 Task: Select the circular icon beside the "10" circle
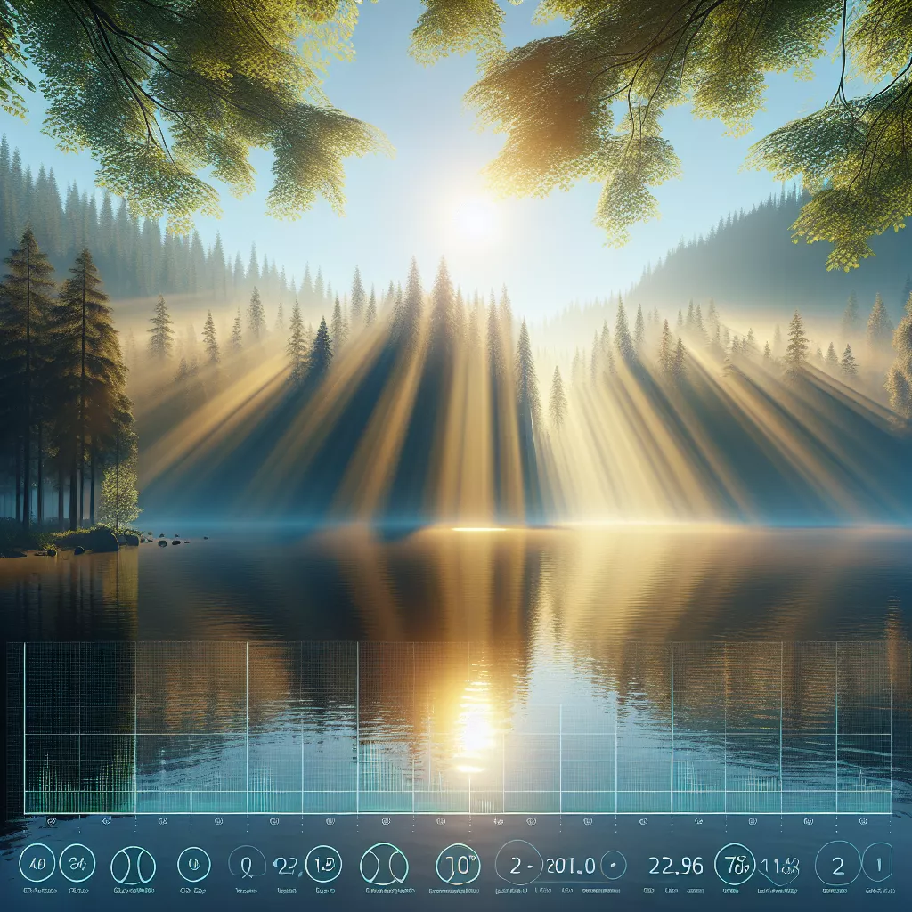coord(77,863)
